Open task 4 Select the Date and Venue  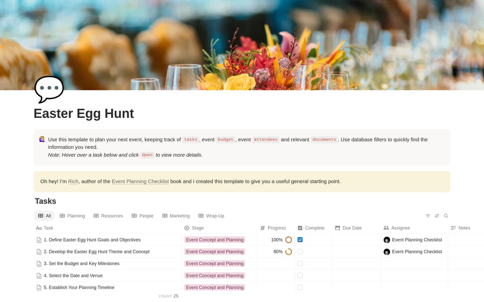73,276
